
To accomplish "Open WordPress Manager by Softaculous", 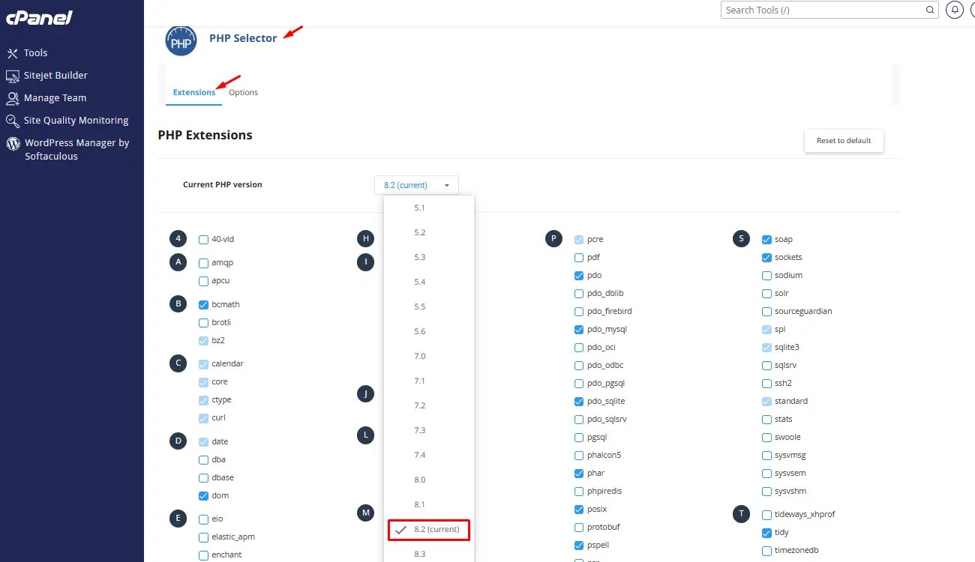I will point(67,149).
